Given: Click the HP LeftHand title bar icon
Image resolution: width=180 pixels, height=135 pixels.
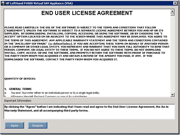Looking at the screenshot, I should [3, 3].
